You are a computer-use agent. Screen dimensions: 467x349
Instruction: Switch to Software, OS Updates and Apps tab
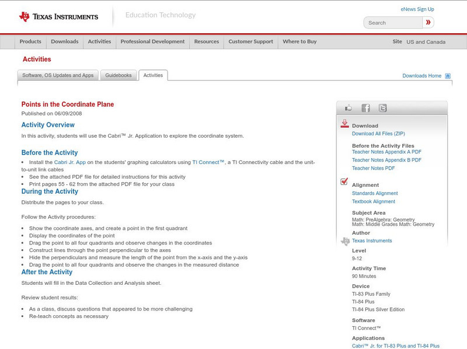coord(58,75)
